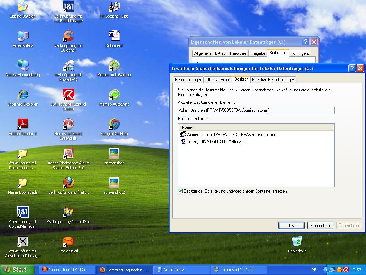Screen dimensions: 366x275
Task: Confirm with OK button
Action: [291, 226]
